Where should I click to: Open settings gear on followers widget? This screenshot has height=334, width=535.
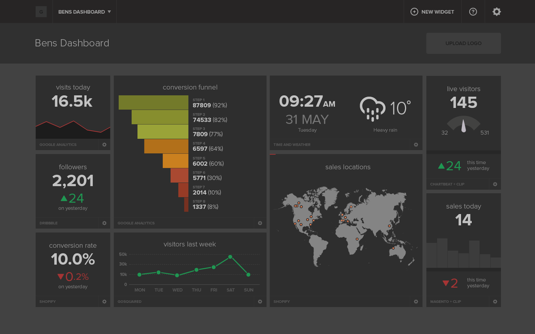point(104,223)
